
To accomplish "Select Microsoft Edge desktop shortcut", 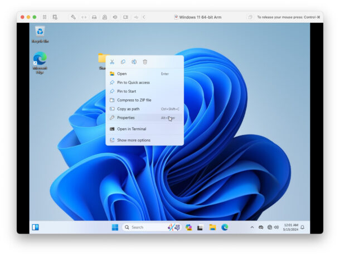I will (x=40, y=61).
